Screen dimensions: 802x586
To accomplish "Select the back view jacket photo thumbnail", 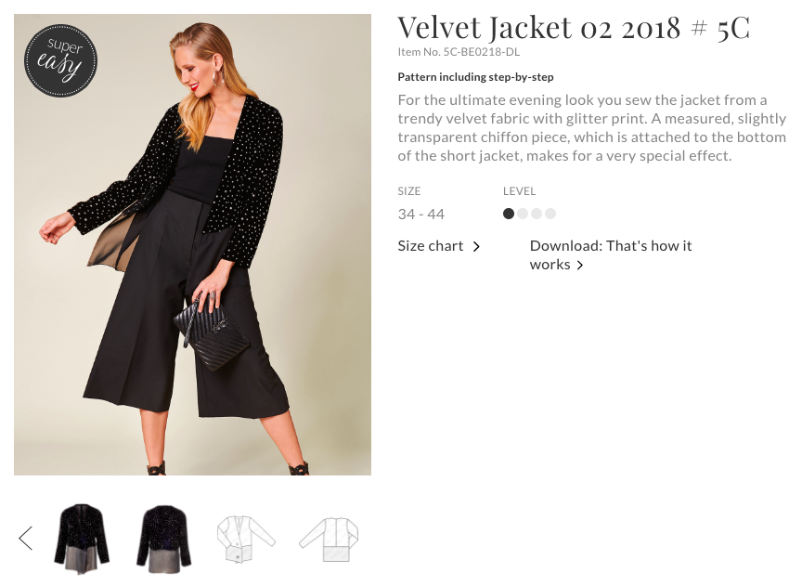I will click(163, 536).
